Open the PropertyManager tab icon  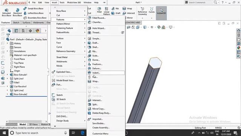tap(16, 31)
